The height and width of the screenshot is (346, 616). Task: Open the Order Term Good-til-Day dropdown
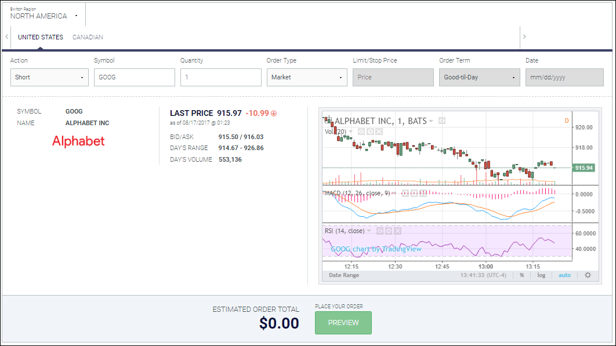pos(479,77)
